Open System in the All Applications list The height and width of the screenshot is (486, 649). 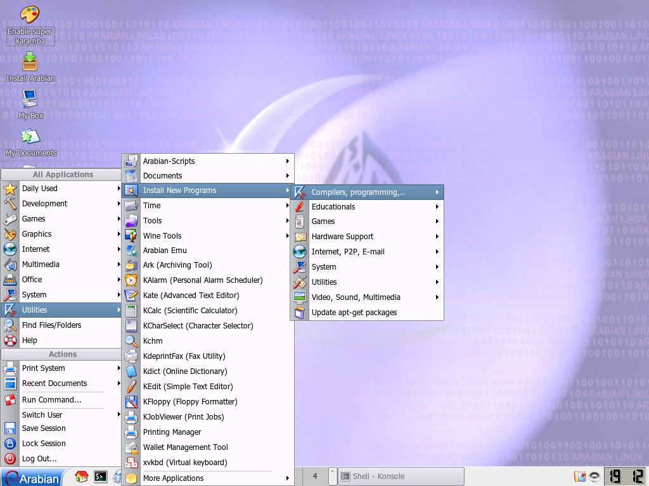61,295
